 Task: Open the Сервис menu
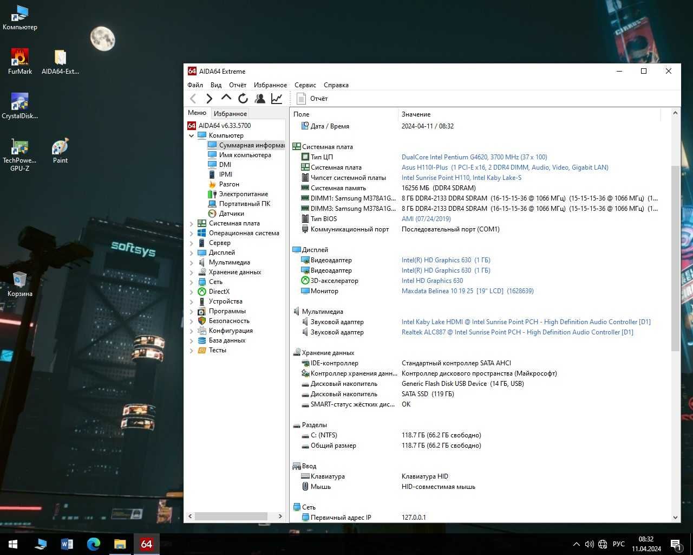305,85
